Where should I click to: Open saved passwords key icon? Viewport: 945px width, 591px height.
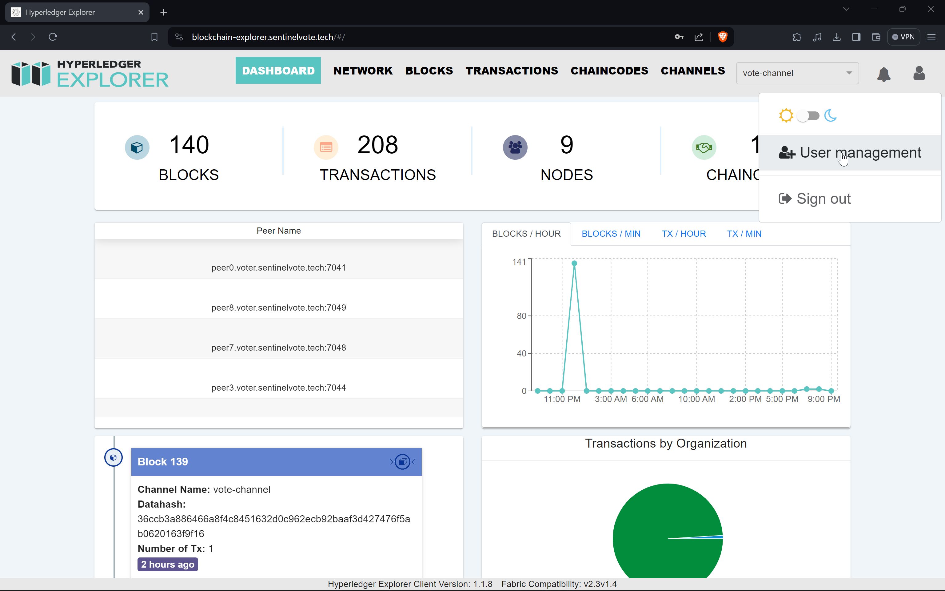pyautogui.click(x=679, y=37)
